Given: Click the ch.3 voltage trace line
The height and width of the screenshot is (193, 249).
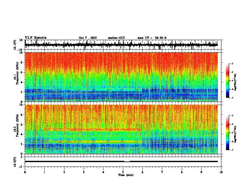Looking at the screenshot, I should [x=121, y=161].
